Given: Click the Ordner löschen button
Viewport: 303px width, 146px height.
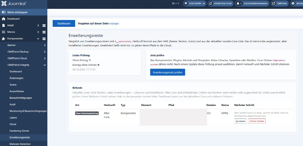Looking at the screenshot, I should pos(257,121).
